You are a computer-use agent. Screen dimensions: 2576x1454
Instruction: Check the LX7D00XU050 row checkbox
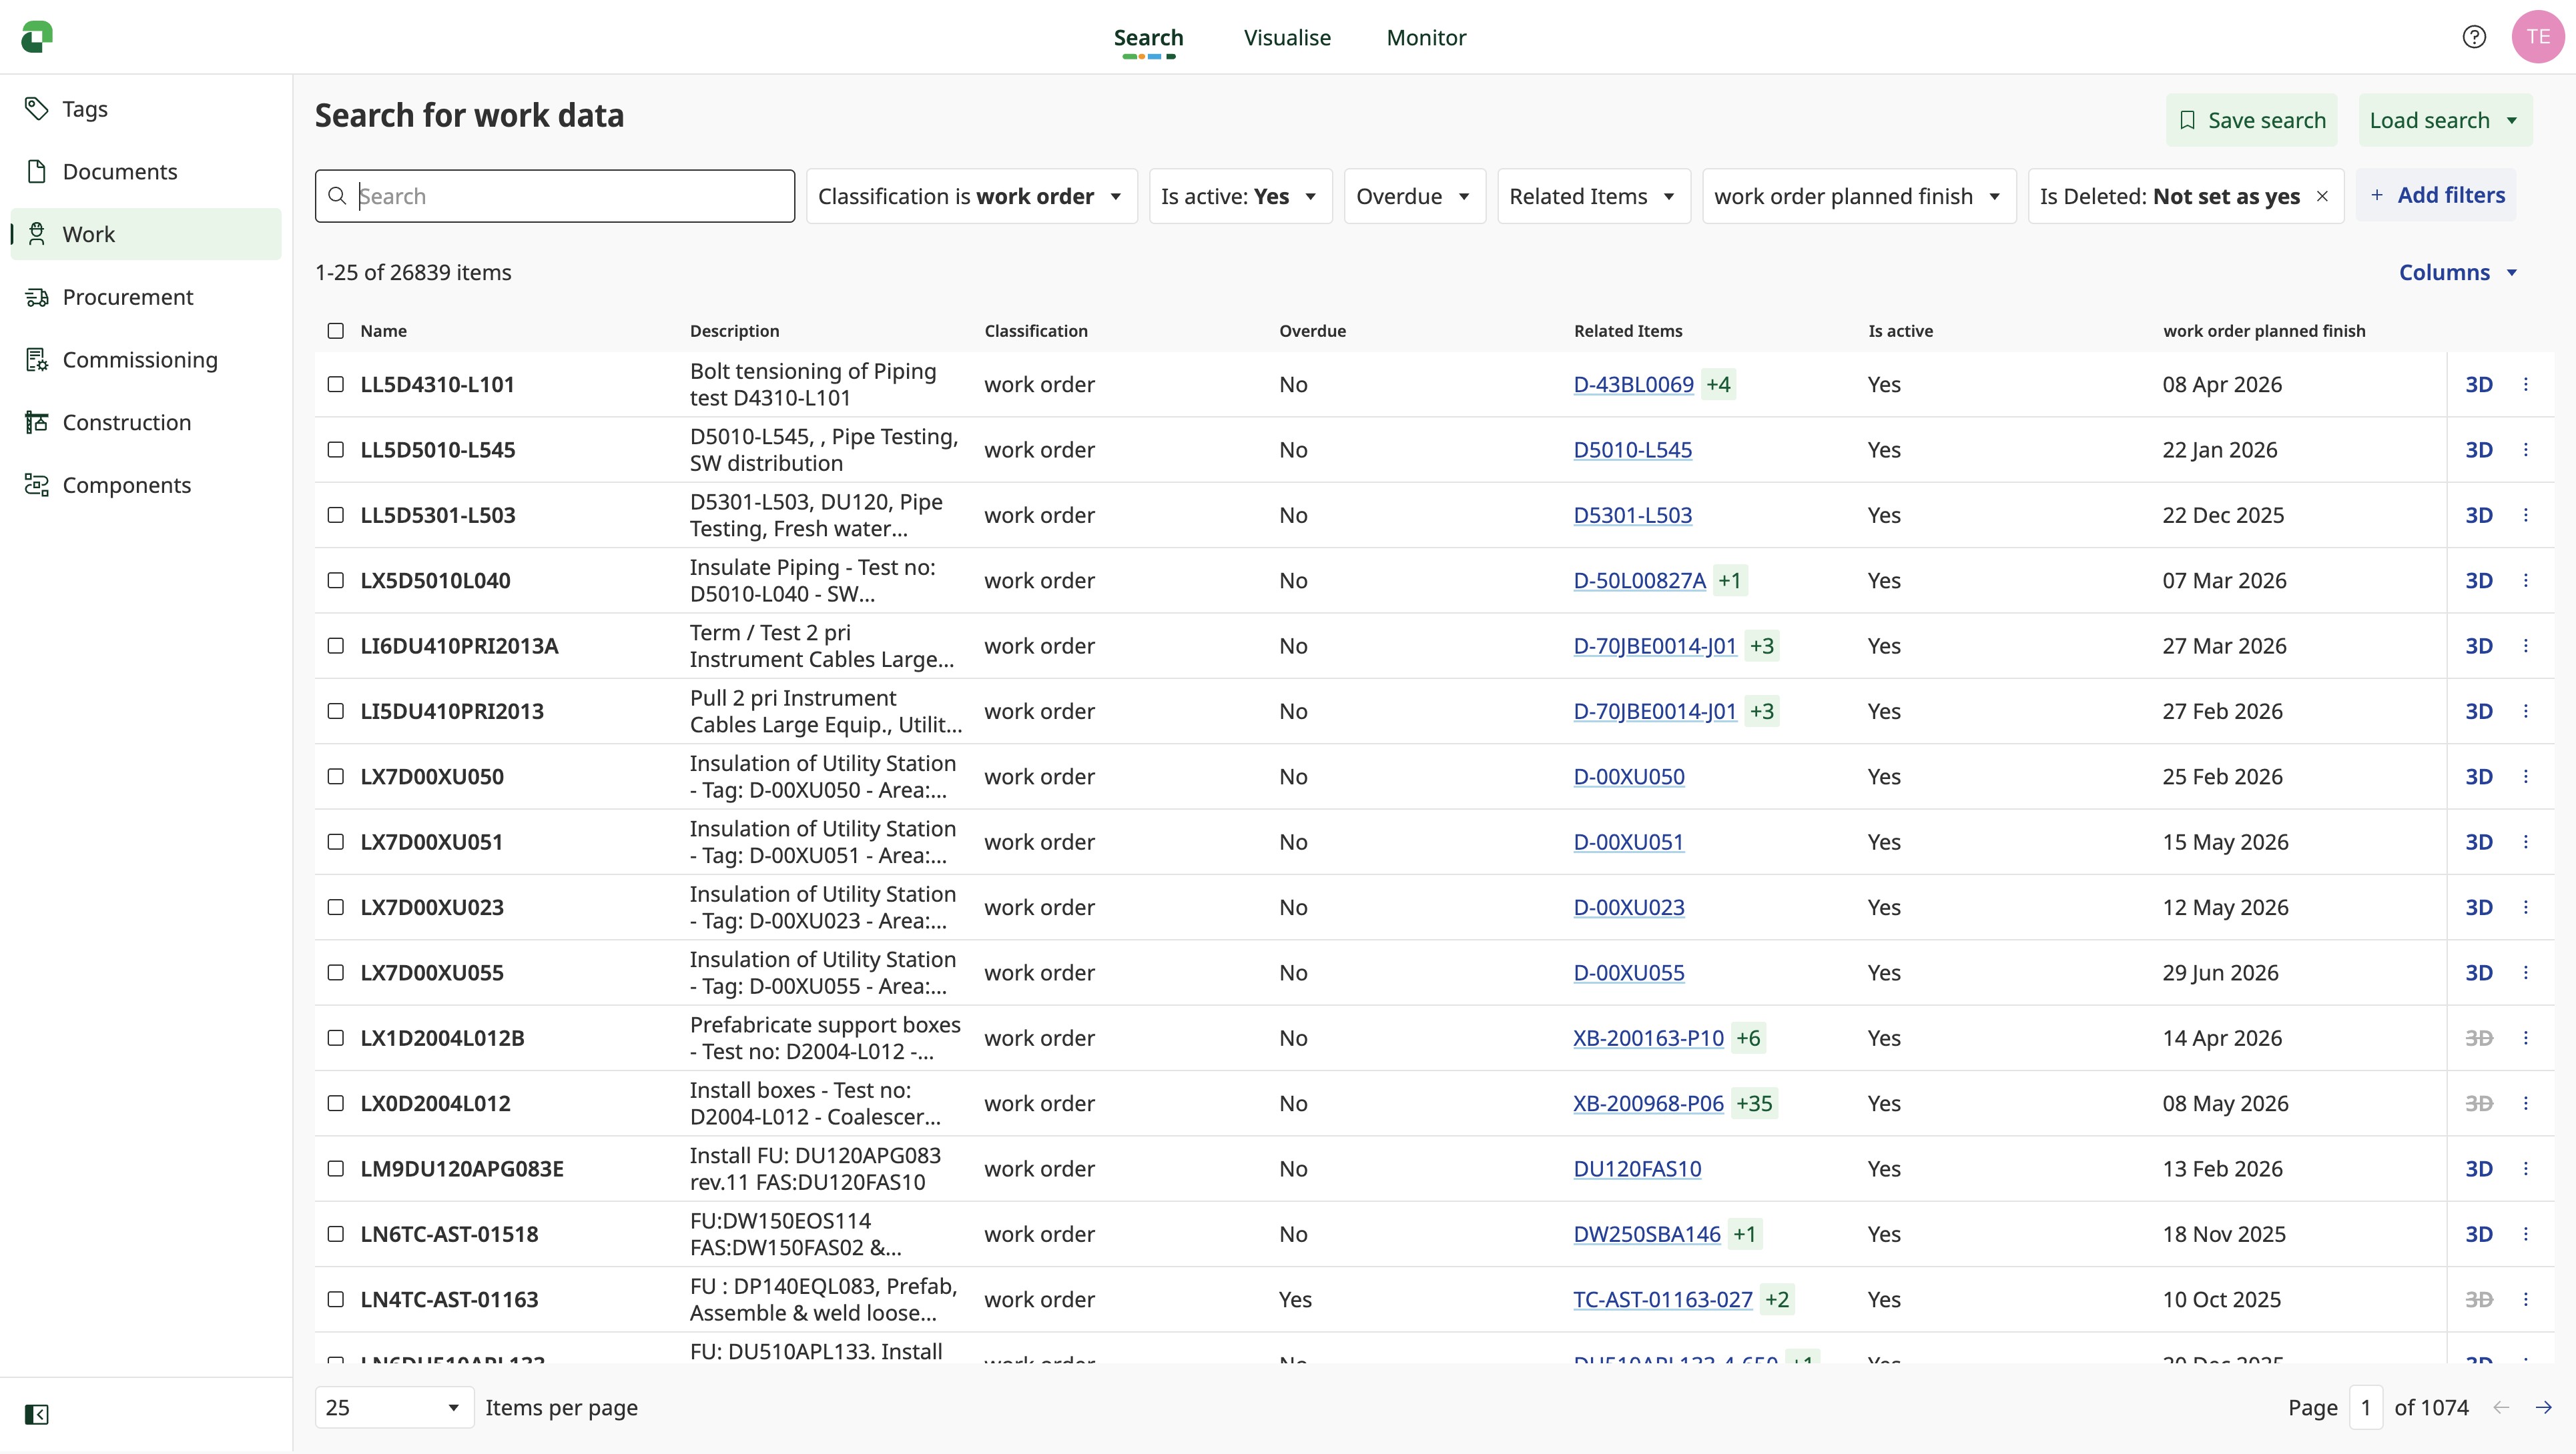click(x=336, y=776)
